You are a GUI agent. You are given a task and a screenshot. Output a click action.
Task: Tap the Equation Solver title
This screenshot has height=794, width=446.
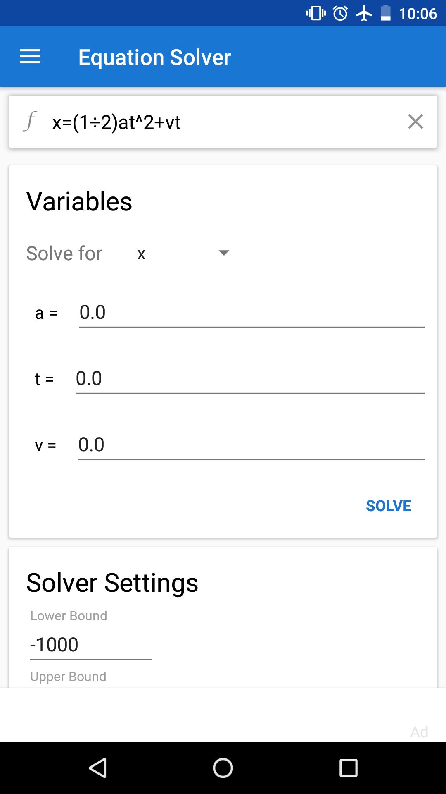coord(154,57)
